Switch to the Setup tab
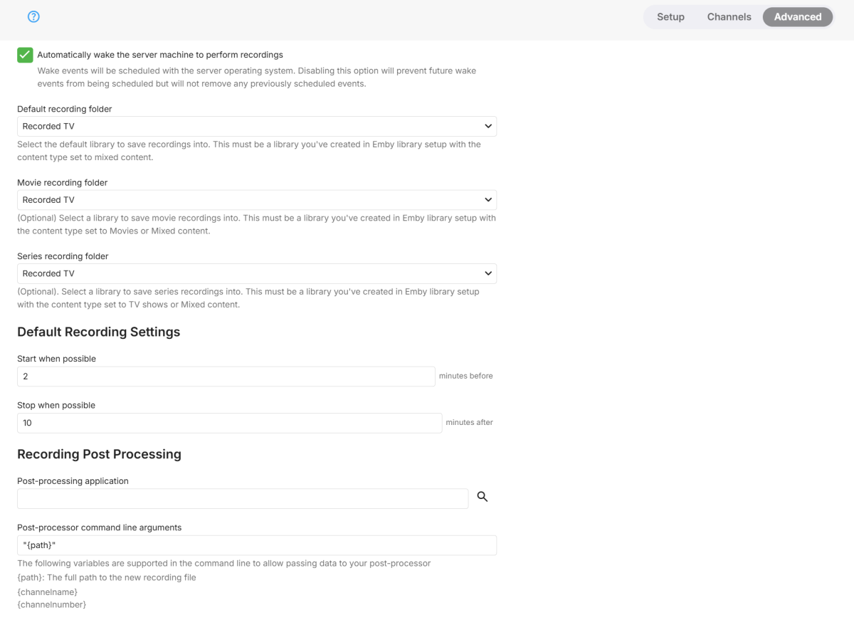This screenshot has height=620, width=854. tap(670, 16)
